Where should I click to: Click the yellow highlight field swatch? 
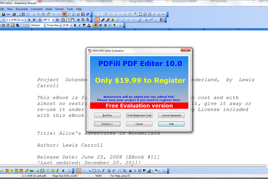[27, 25]
